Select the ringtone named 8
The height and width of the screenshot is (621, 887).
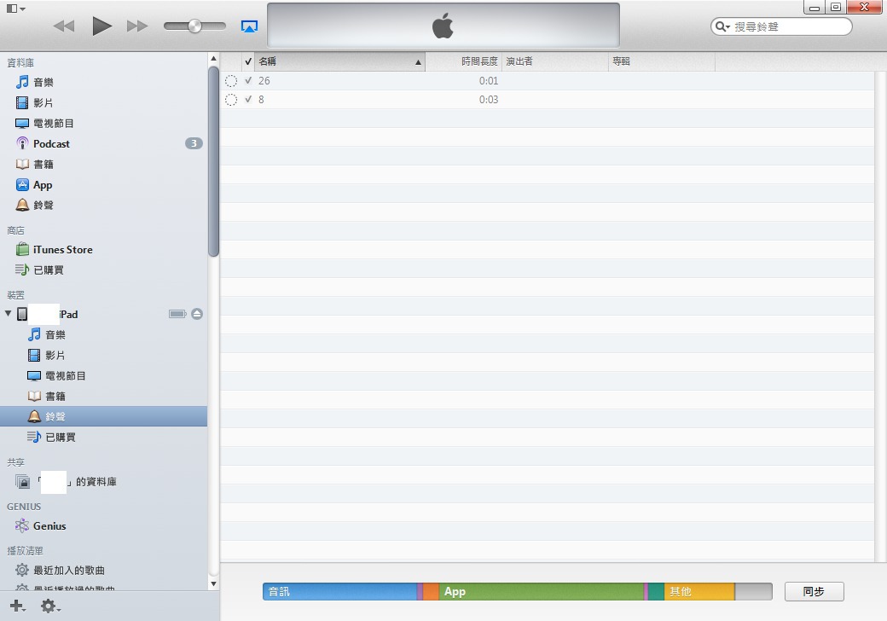coord(261,100)
